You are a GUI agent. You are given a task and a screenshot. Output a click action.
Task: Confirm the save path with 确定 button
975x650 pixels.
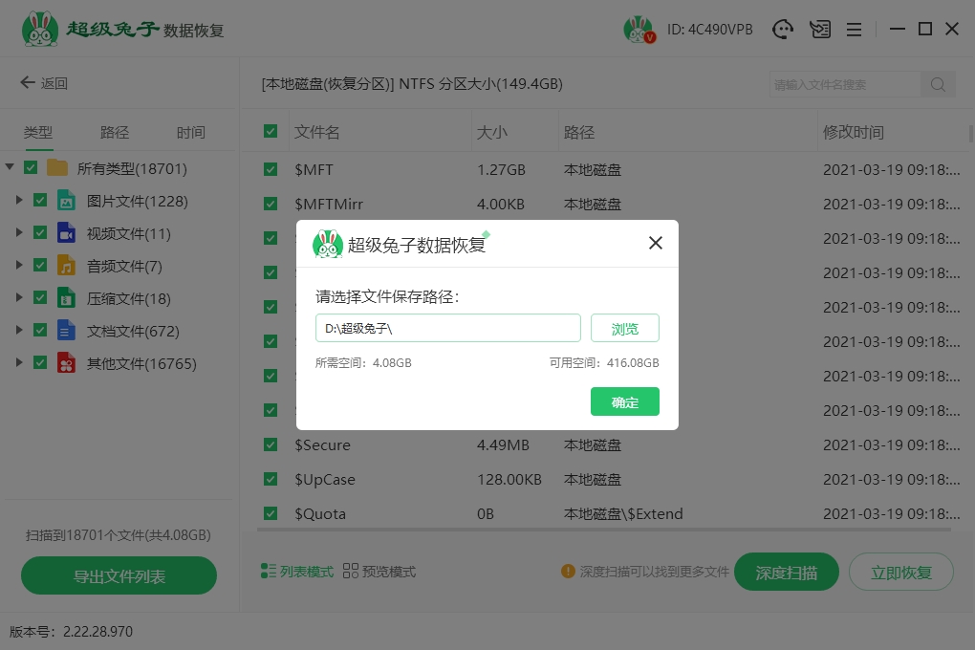coord(624,402)
